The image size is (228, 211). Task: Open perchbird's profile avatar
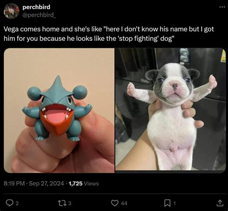(x=12, y=11)
